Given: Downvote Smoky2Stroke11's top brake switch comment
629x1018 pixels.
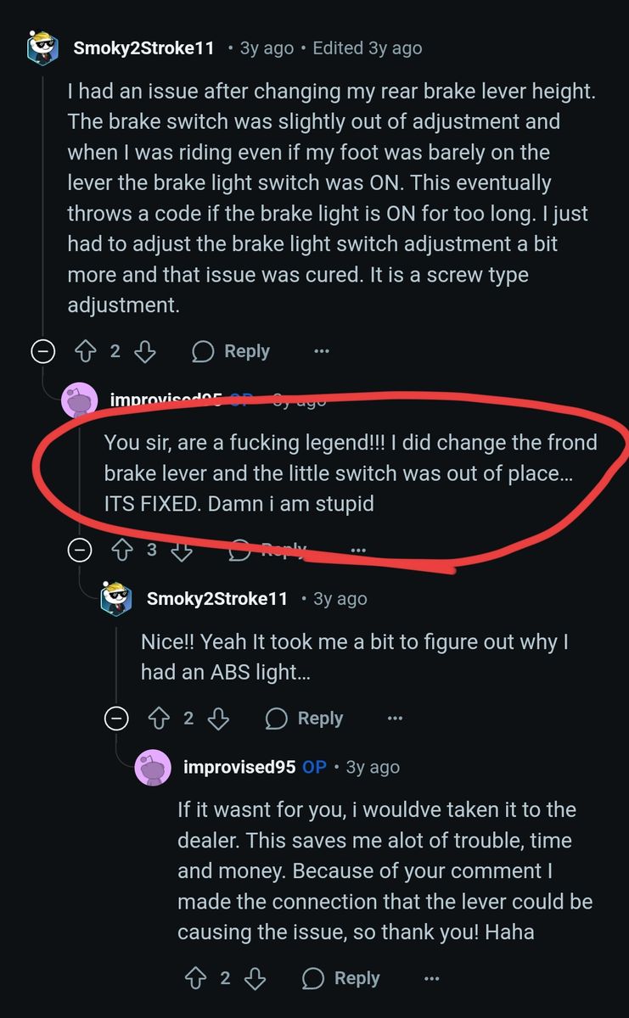Looking at the screenshot, I should tap(144, 351).
